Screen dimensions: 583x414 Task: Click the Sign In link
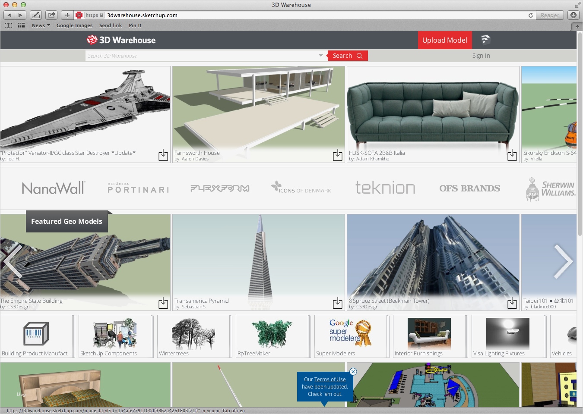481,56
